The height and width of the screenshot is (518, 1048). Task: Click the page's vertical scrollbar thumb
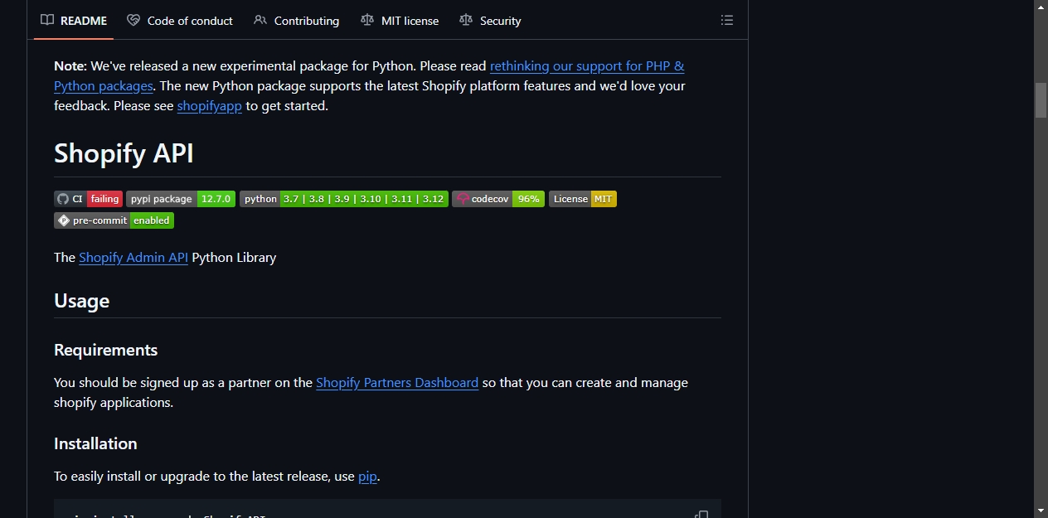1041,99
